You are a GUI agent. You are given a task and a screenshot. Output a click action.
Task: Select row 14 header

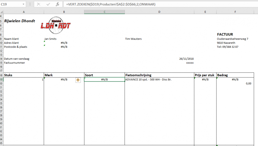2,59
